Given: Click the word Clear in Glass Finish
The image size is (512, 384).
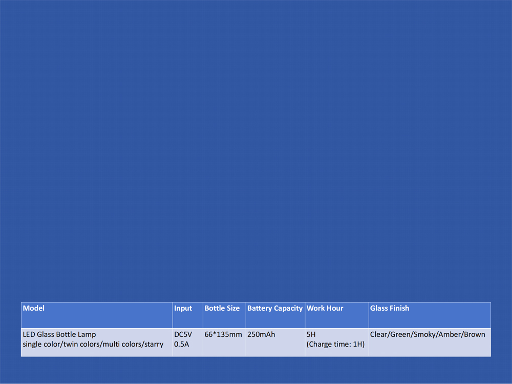Looking at the screenshot, I should pos(378,335).
